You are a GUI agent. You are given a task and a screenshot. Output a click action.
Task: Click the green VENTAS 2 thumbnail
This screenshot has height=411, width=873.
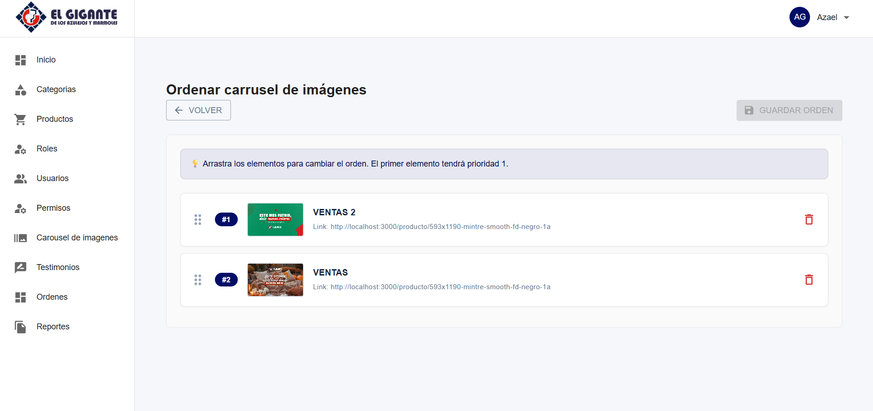pyautogui.click(x=275, y=219)
